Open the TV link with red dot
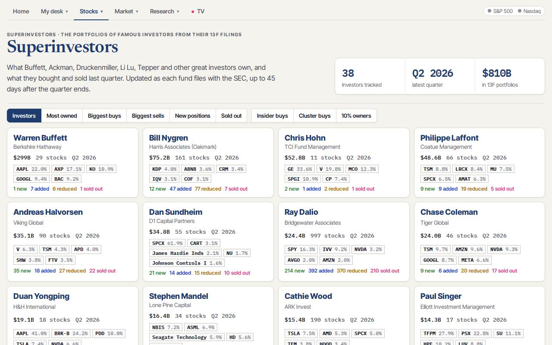The height and width of the screenshot is (345, 552). (x=198, y=11)
